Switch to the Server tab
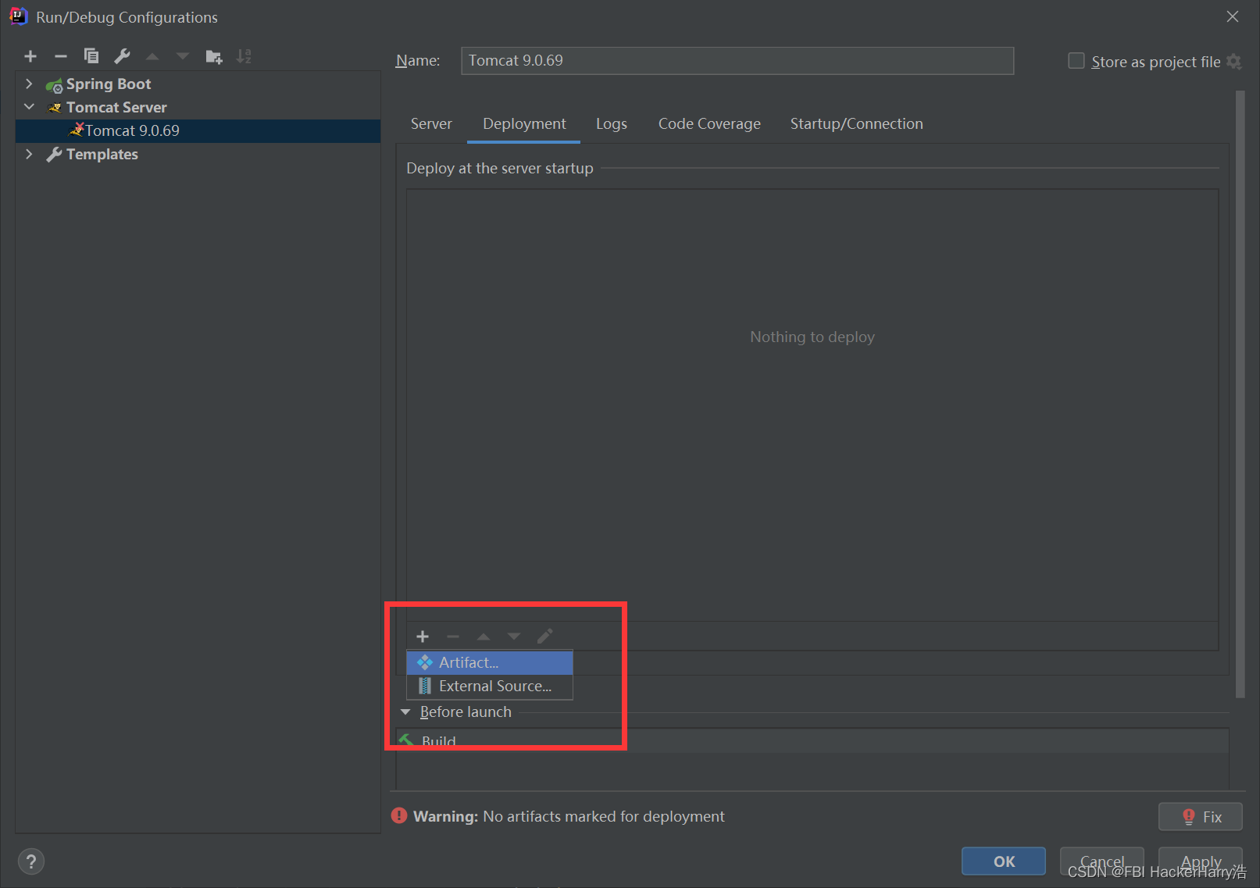 point(431,124)
